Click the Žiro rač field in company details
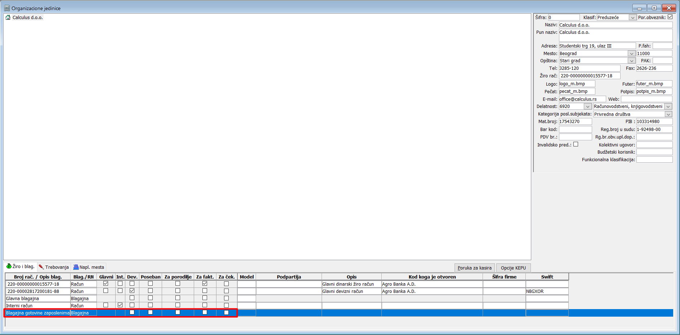This screenshot has height=335, width=680. (x=590, y=76)
